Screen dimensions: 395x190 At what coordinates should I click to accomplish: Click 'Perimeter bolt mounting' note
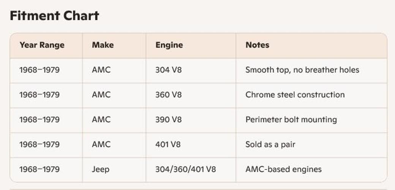291,120
